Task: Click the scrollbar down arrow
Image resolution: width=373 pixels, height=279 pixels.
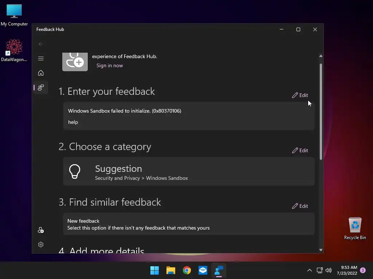Action: tap(321, 250)
